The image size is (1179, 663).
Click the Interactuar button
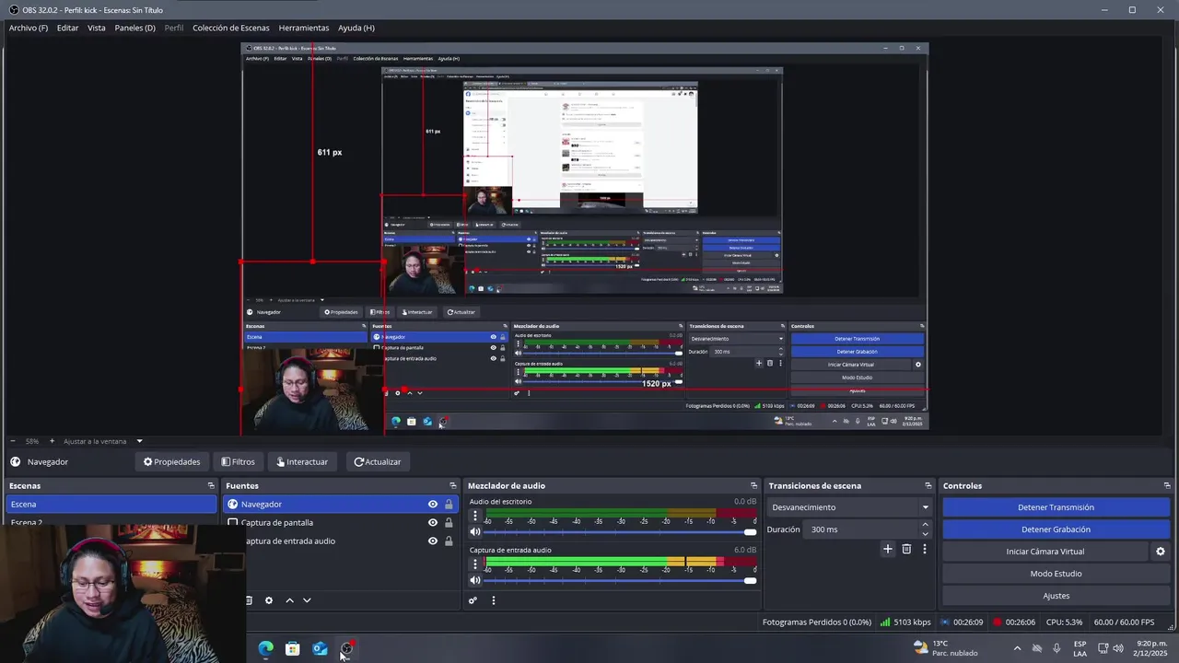click(302, 461)
